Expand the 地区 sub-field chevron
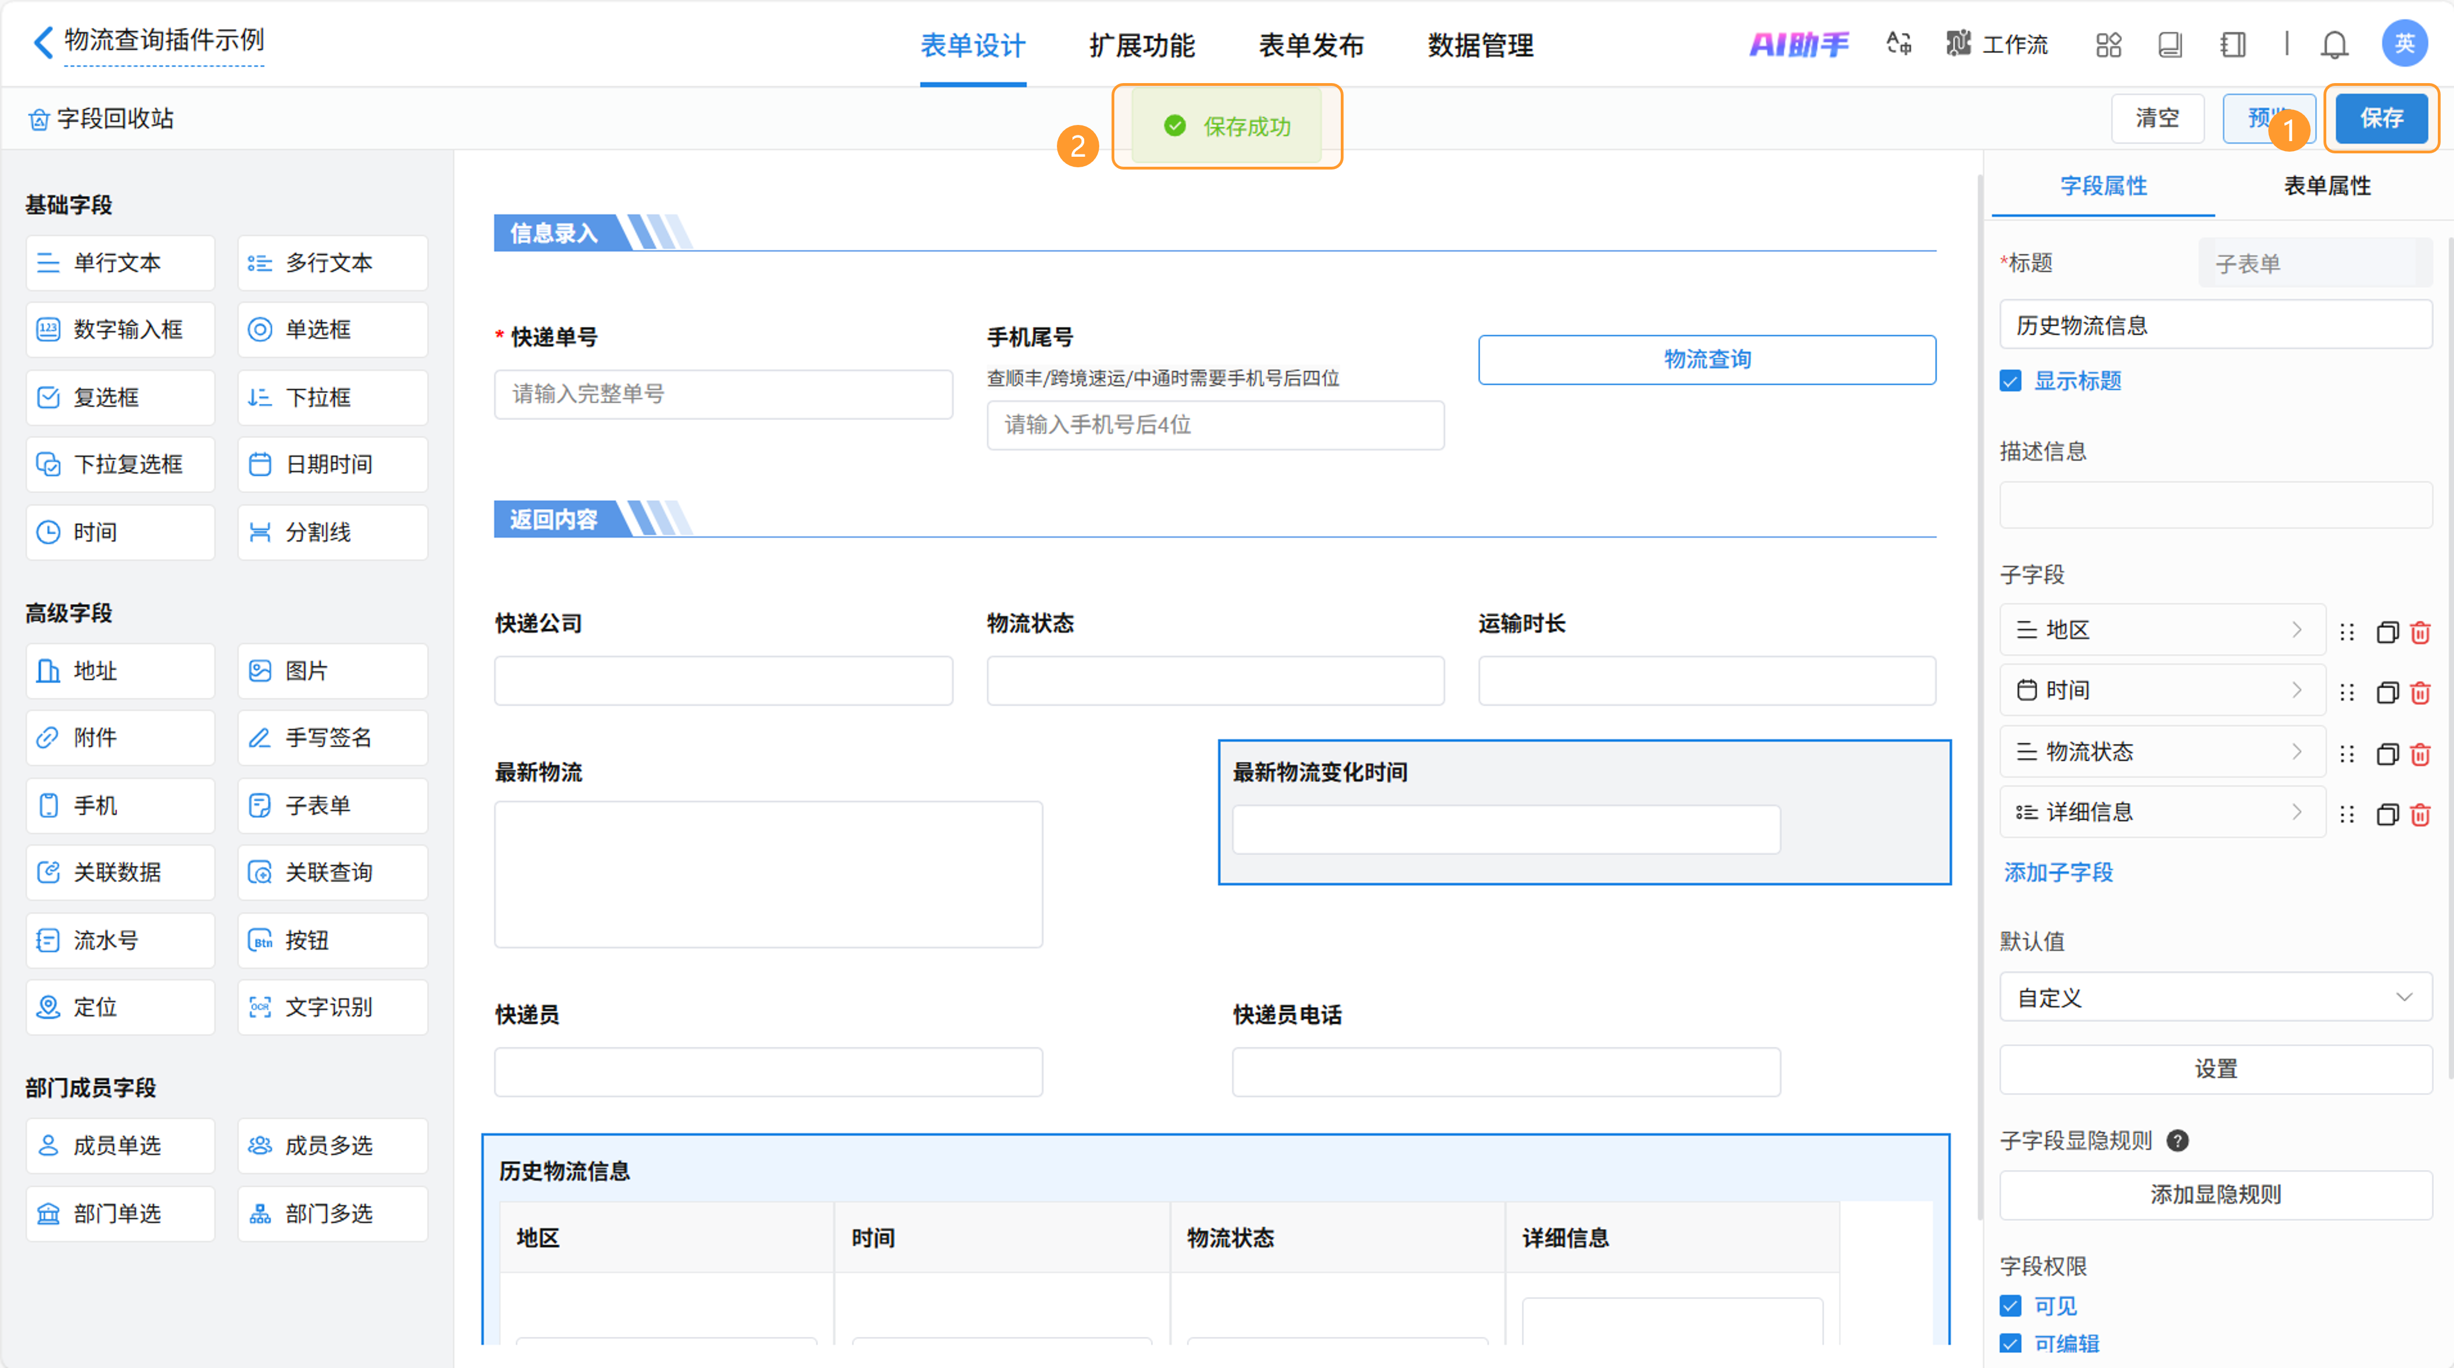Screen dimensions: 2454x1368 pyautogui.click(x=2297, y=630)
